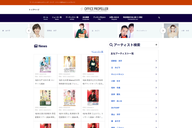This screenshot has height=128, width=192.
Task: Open 坂本 冬美 in artist list
Action: (134, 88)
